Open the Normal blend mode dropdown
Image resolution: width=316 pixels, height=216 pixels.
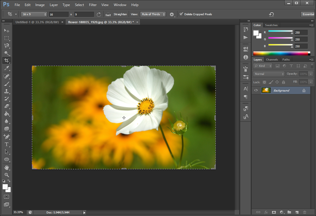click(x=269, y=74)
